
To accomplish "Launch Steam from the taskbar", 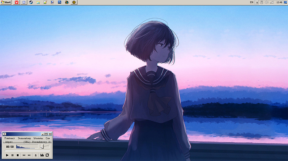I will [31, 2].
